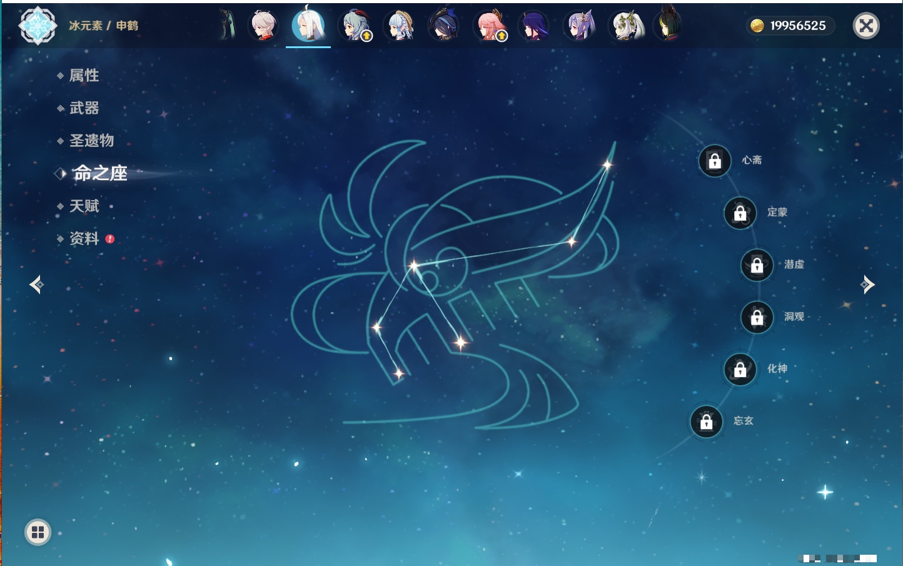Click the 洞观 constellation label
Viewport: 903px width, 566px height.
pyautogui.click(x=794, y=316)
